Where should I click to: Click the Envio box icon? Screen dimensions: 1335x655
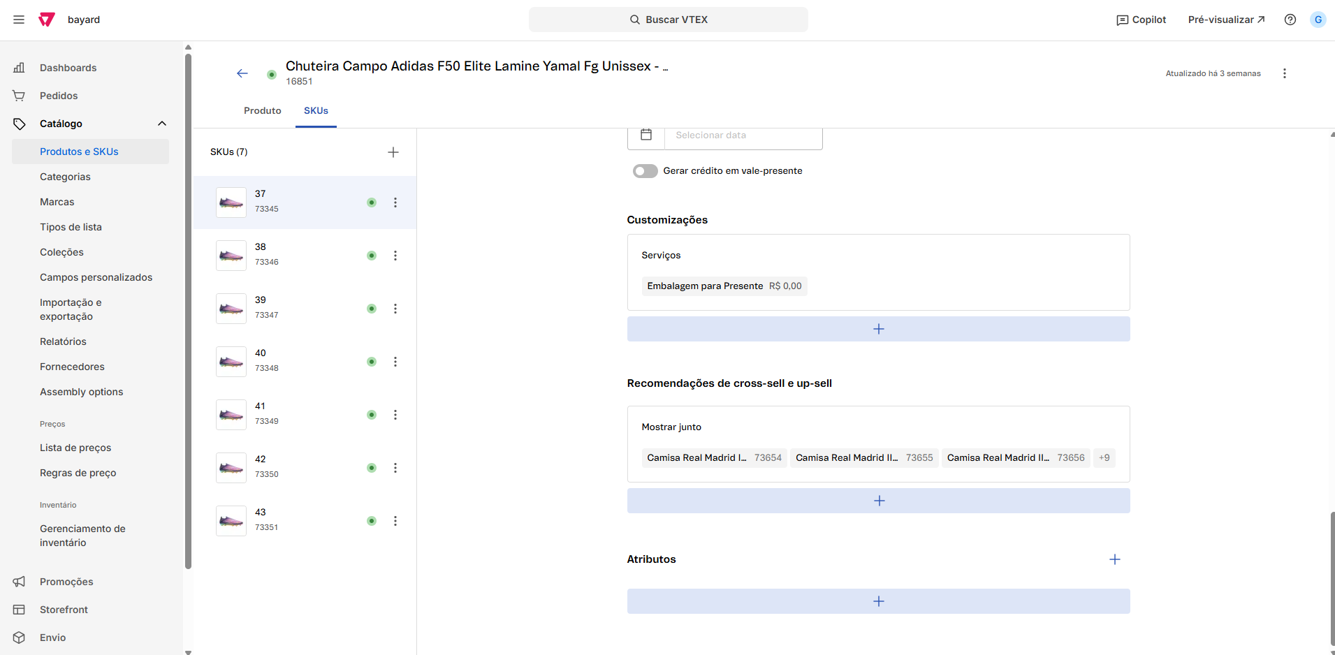click(19, 638)
